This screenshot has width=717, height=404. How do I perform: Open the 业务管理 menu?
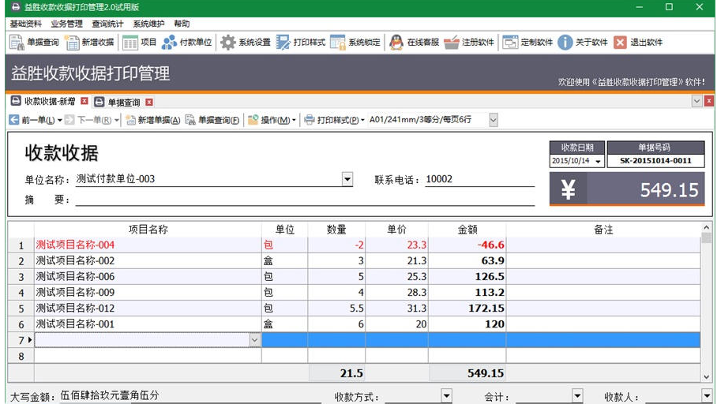click(x=66, y=24)
